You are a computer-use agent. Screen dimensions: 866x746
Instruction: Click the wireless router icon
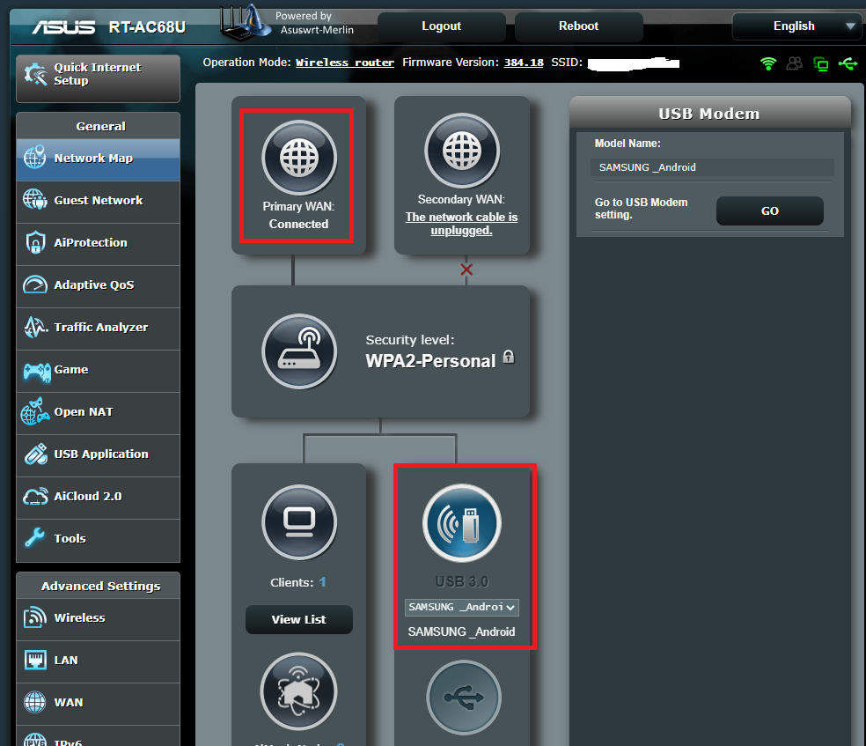[299, 351]
